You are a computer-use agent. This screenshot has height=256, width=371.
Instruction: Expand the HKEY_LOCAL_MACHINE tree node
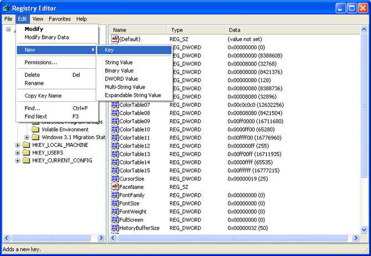point(18,145)
